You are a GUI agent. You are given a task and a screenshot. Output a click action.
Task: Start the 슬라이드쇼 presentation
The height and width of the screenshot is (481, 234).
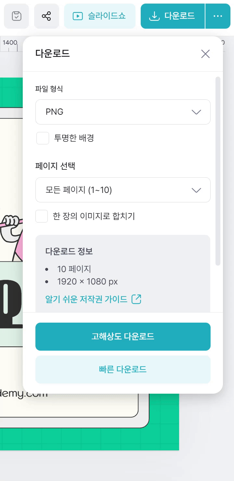(99, 16)
